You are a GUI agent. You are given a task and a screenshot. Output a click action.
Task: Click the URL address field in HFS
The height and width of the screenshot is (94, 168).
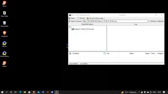pos(115,21)
